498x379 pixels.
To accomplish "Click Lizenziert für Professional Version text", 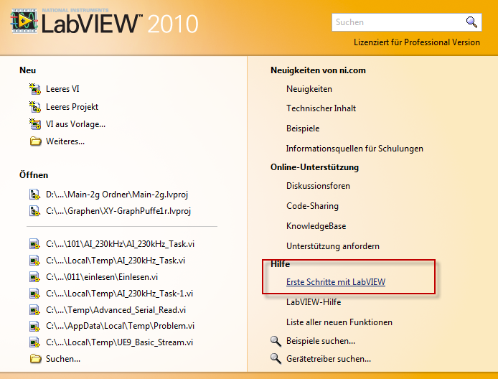I will (x=417, y=42).
